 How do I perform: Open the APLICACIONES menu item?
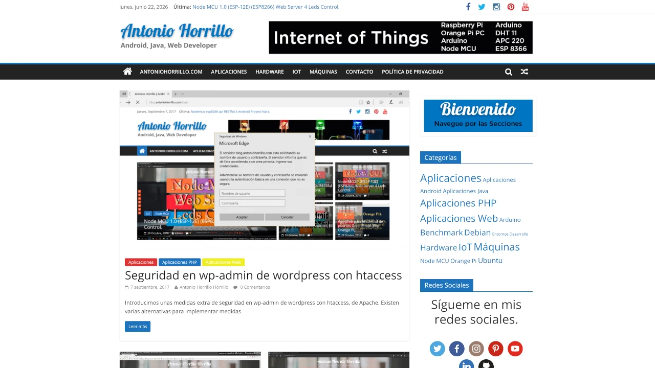[229, 72]
